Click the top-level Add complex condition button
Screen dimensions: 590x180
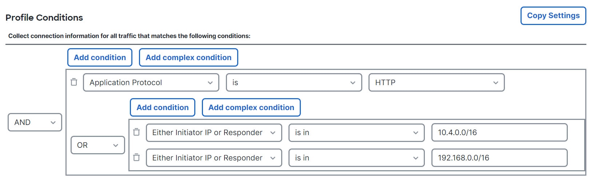(x=188, y=58)
